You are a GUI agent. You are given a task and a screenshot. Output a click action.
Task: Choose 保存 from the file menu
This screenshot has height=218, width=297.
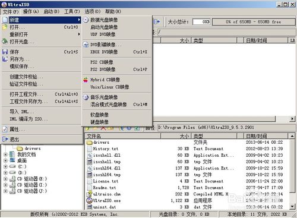42,52
